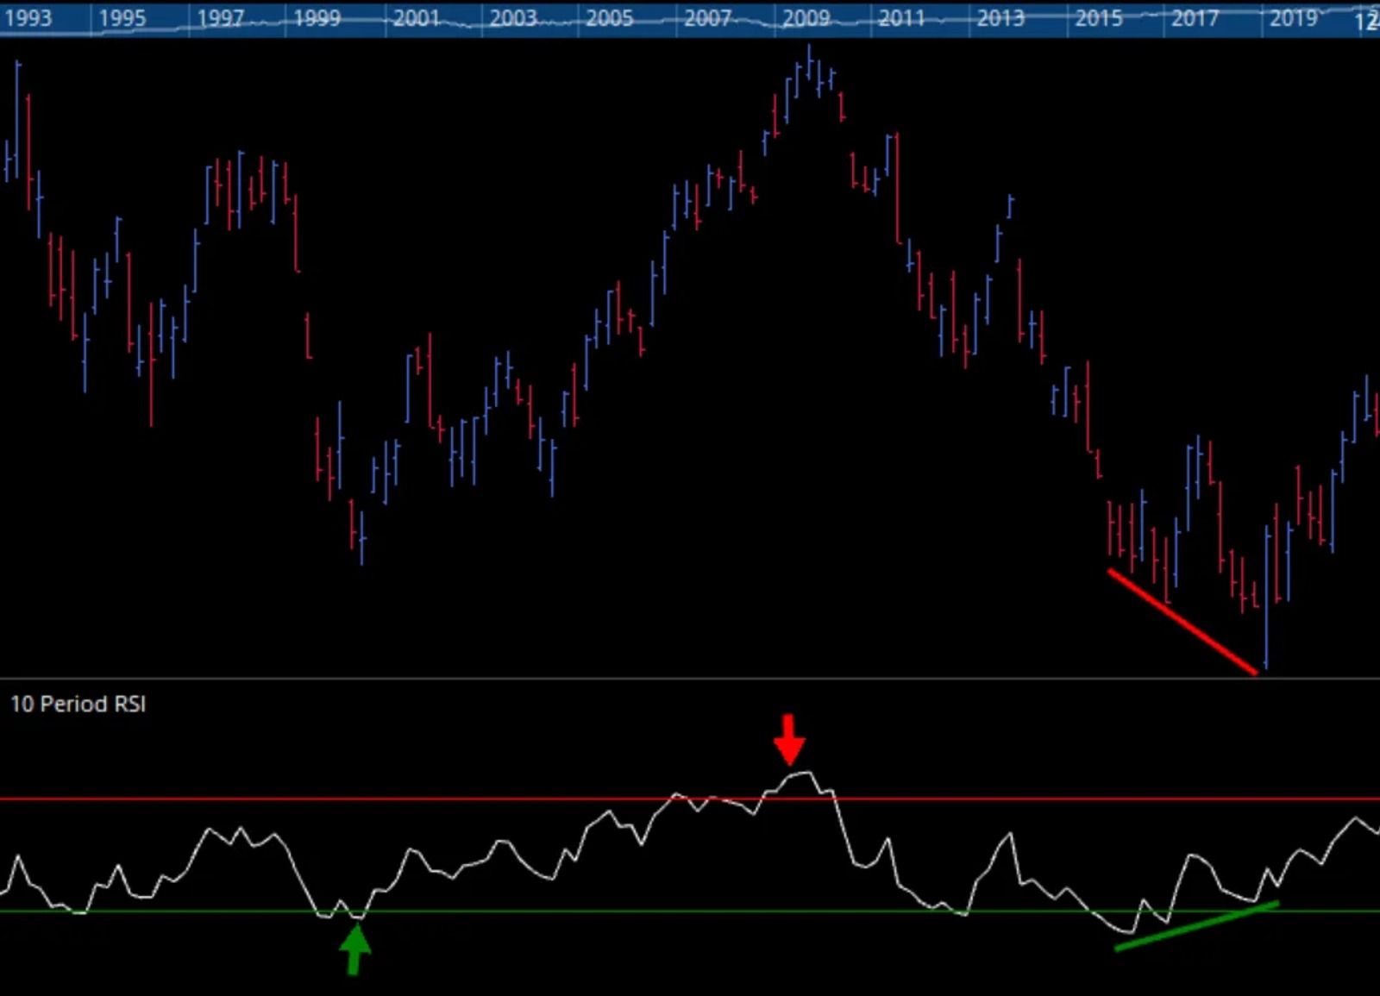
Task: Click the '10 Period RSI' indicator label
Action: click(78, 705)
